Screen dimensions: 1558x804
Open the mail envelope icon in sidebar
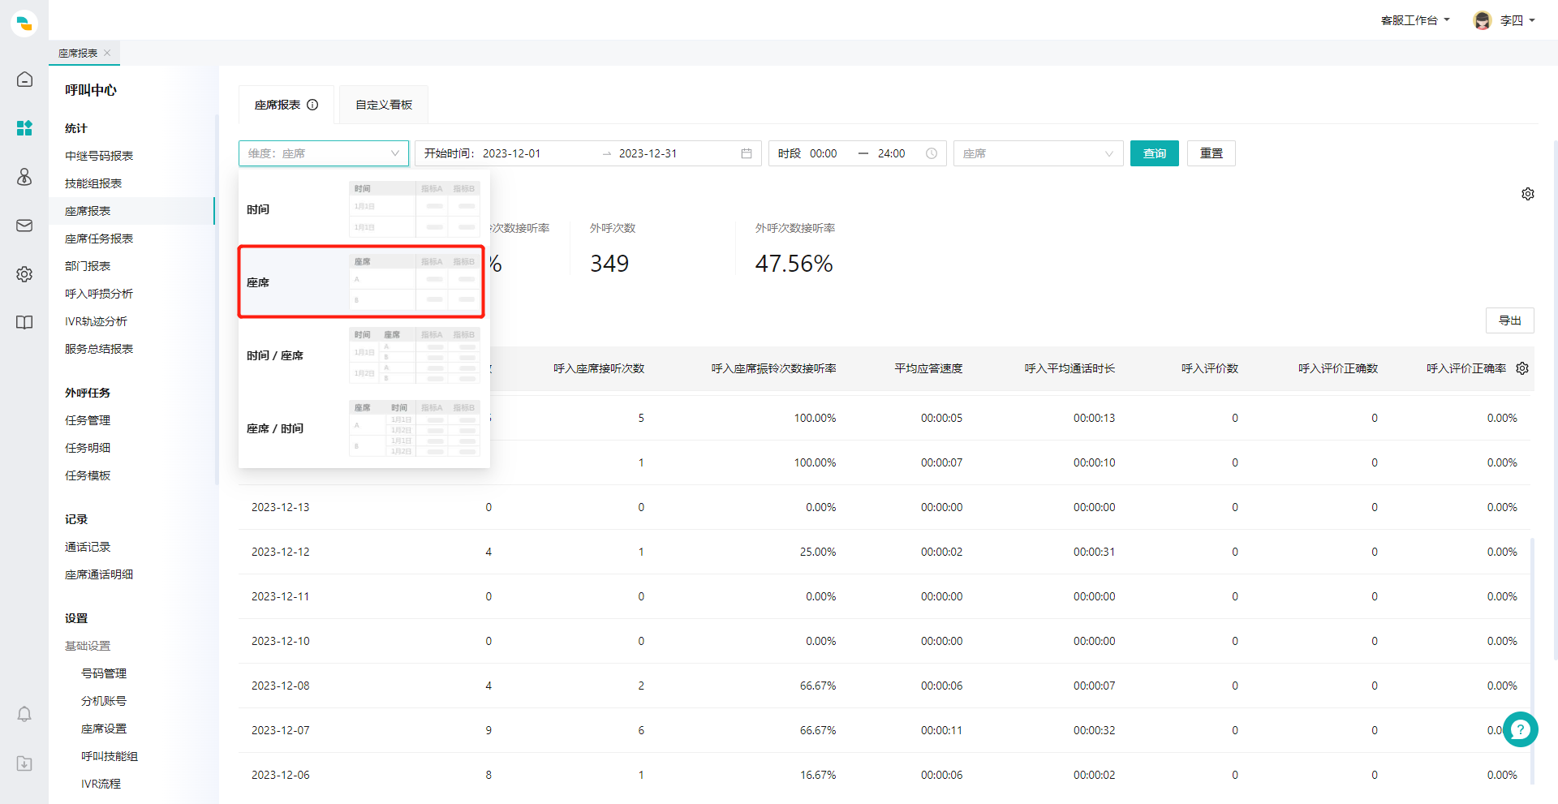[x=24, y=226]
